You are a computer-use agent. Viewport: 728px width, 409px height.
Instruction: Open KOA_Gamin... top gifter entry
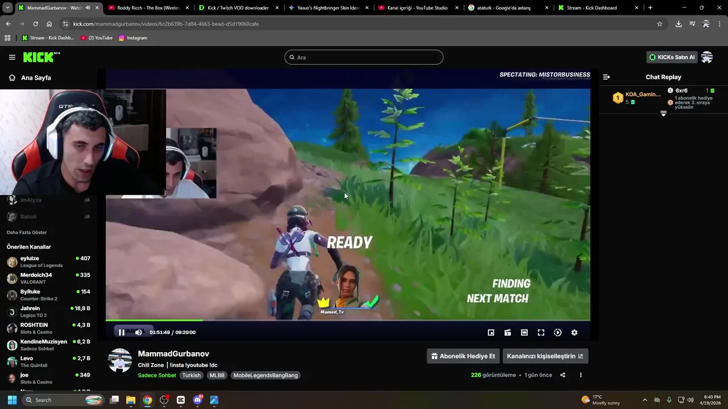pyautogui.click(x=636, y=98)
